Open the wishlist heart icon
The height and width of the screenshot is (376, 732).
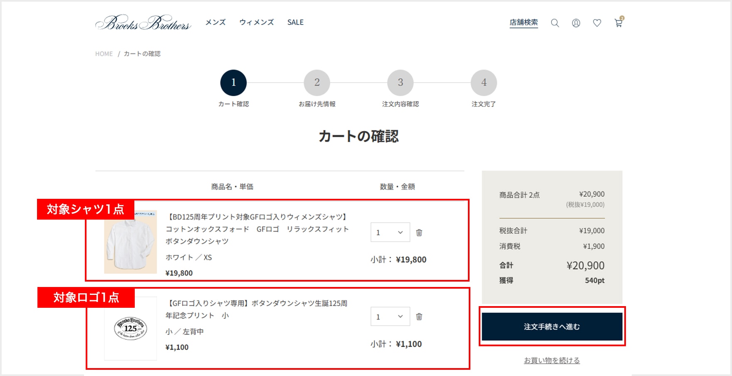[597, 23]
